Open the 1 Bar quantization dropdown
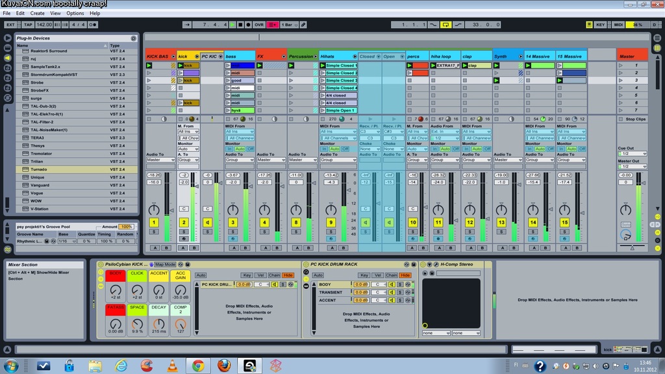665x374 pixels. [290, 25]
